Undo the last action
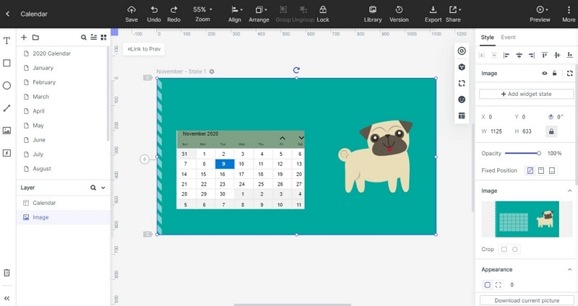The height and width of the screenshot is (306, 578). (154, 14)
